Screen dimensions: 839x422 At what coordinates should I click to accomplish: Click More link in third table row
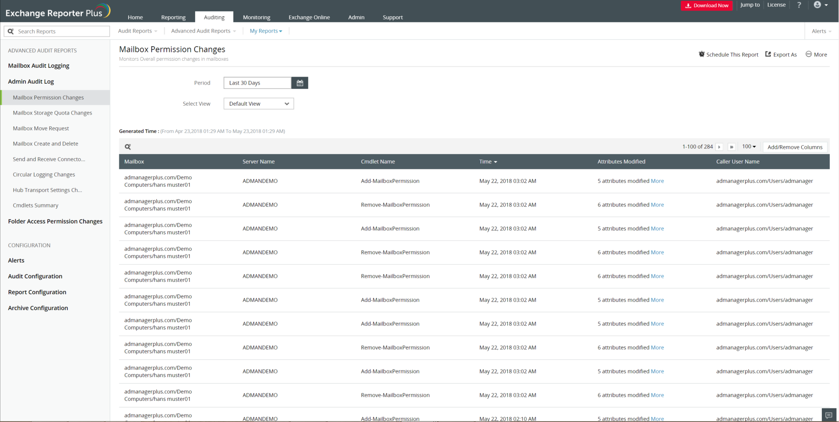coord(657,229)
